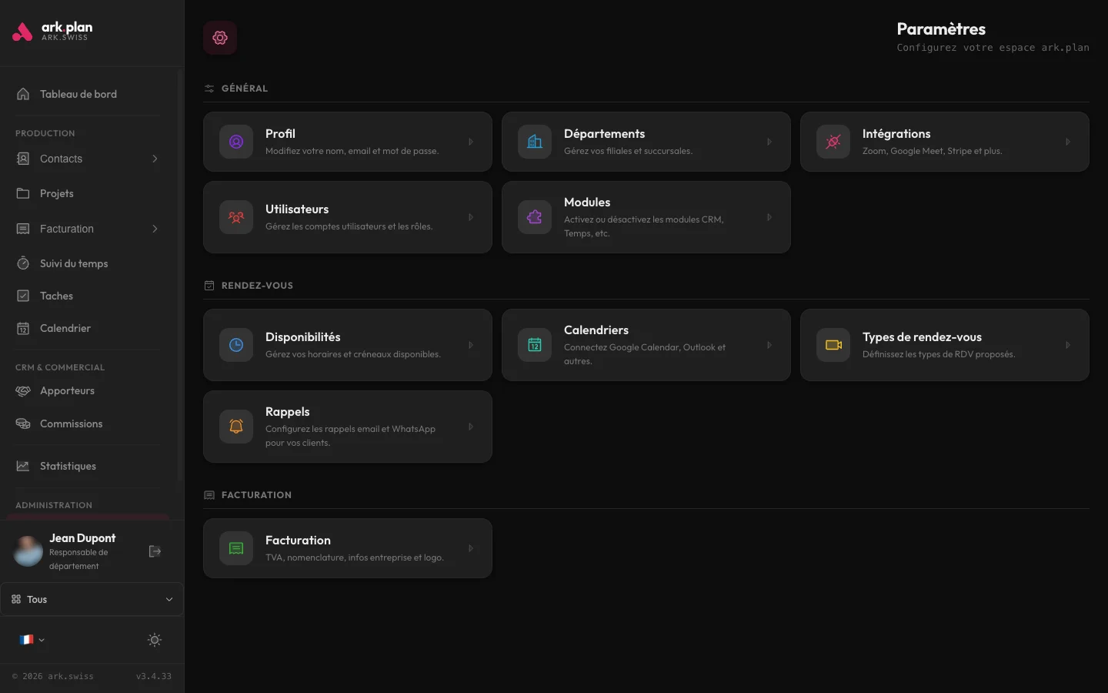This screenshot has height=693, width=1108.
Task: Click the logout icon beside Jean Dupont
Action: [x=155, y=551]
